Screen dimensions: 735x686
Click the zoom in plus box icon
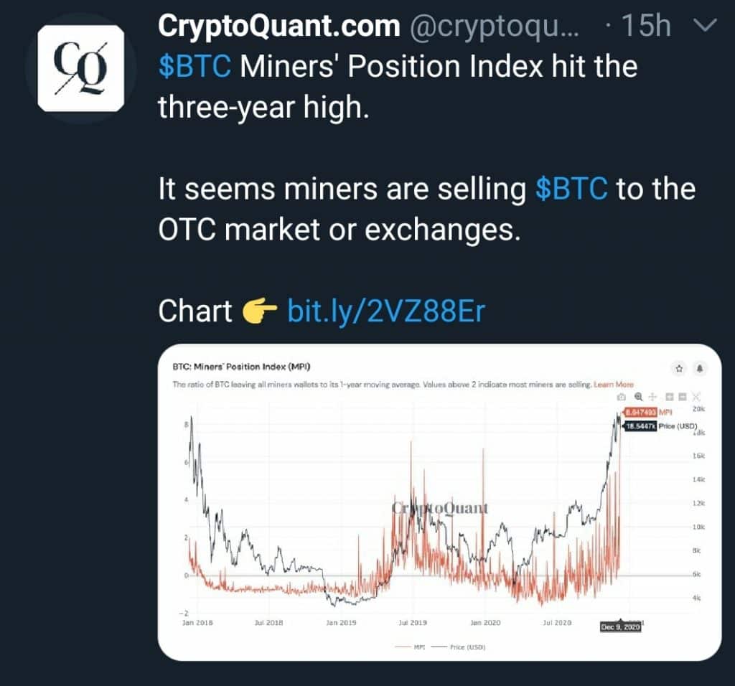(670, 397)
